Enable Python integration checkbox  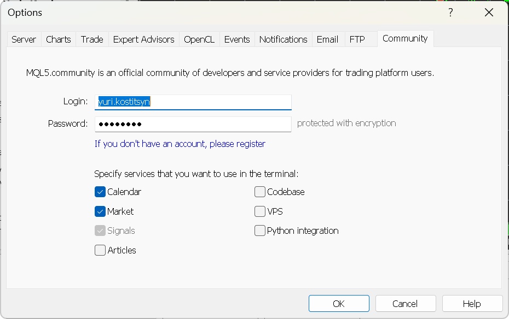pyautogui.click(x=259, y=231)
